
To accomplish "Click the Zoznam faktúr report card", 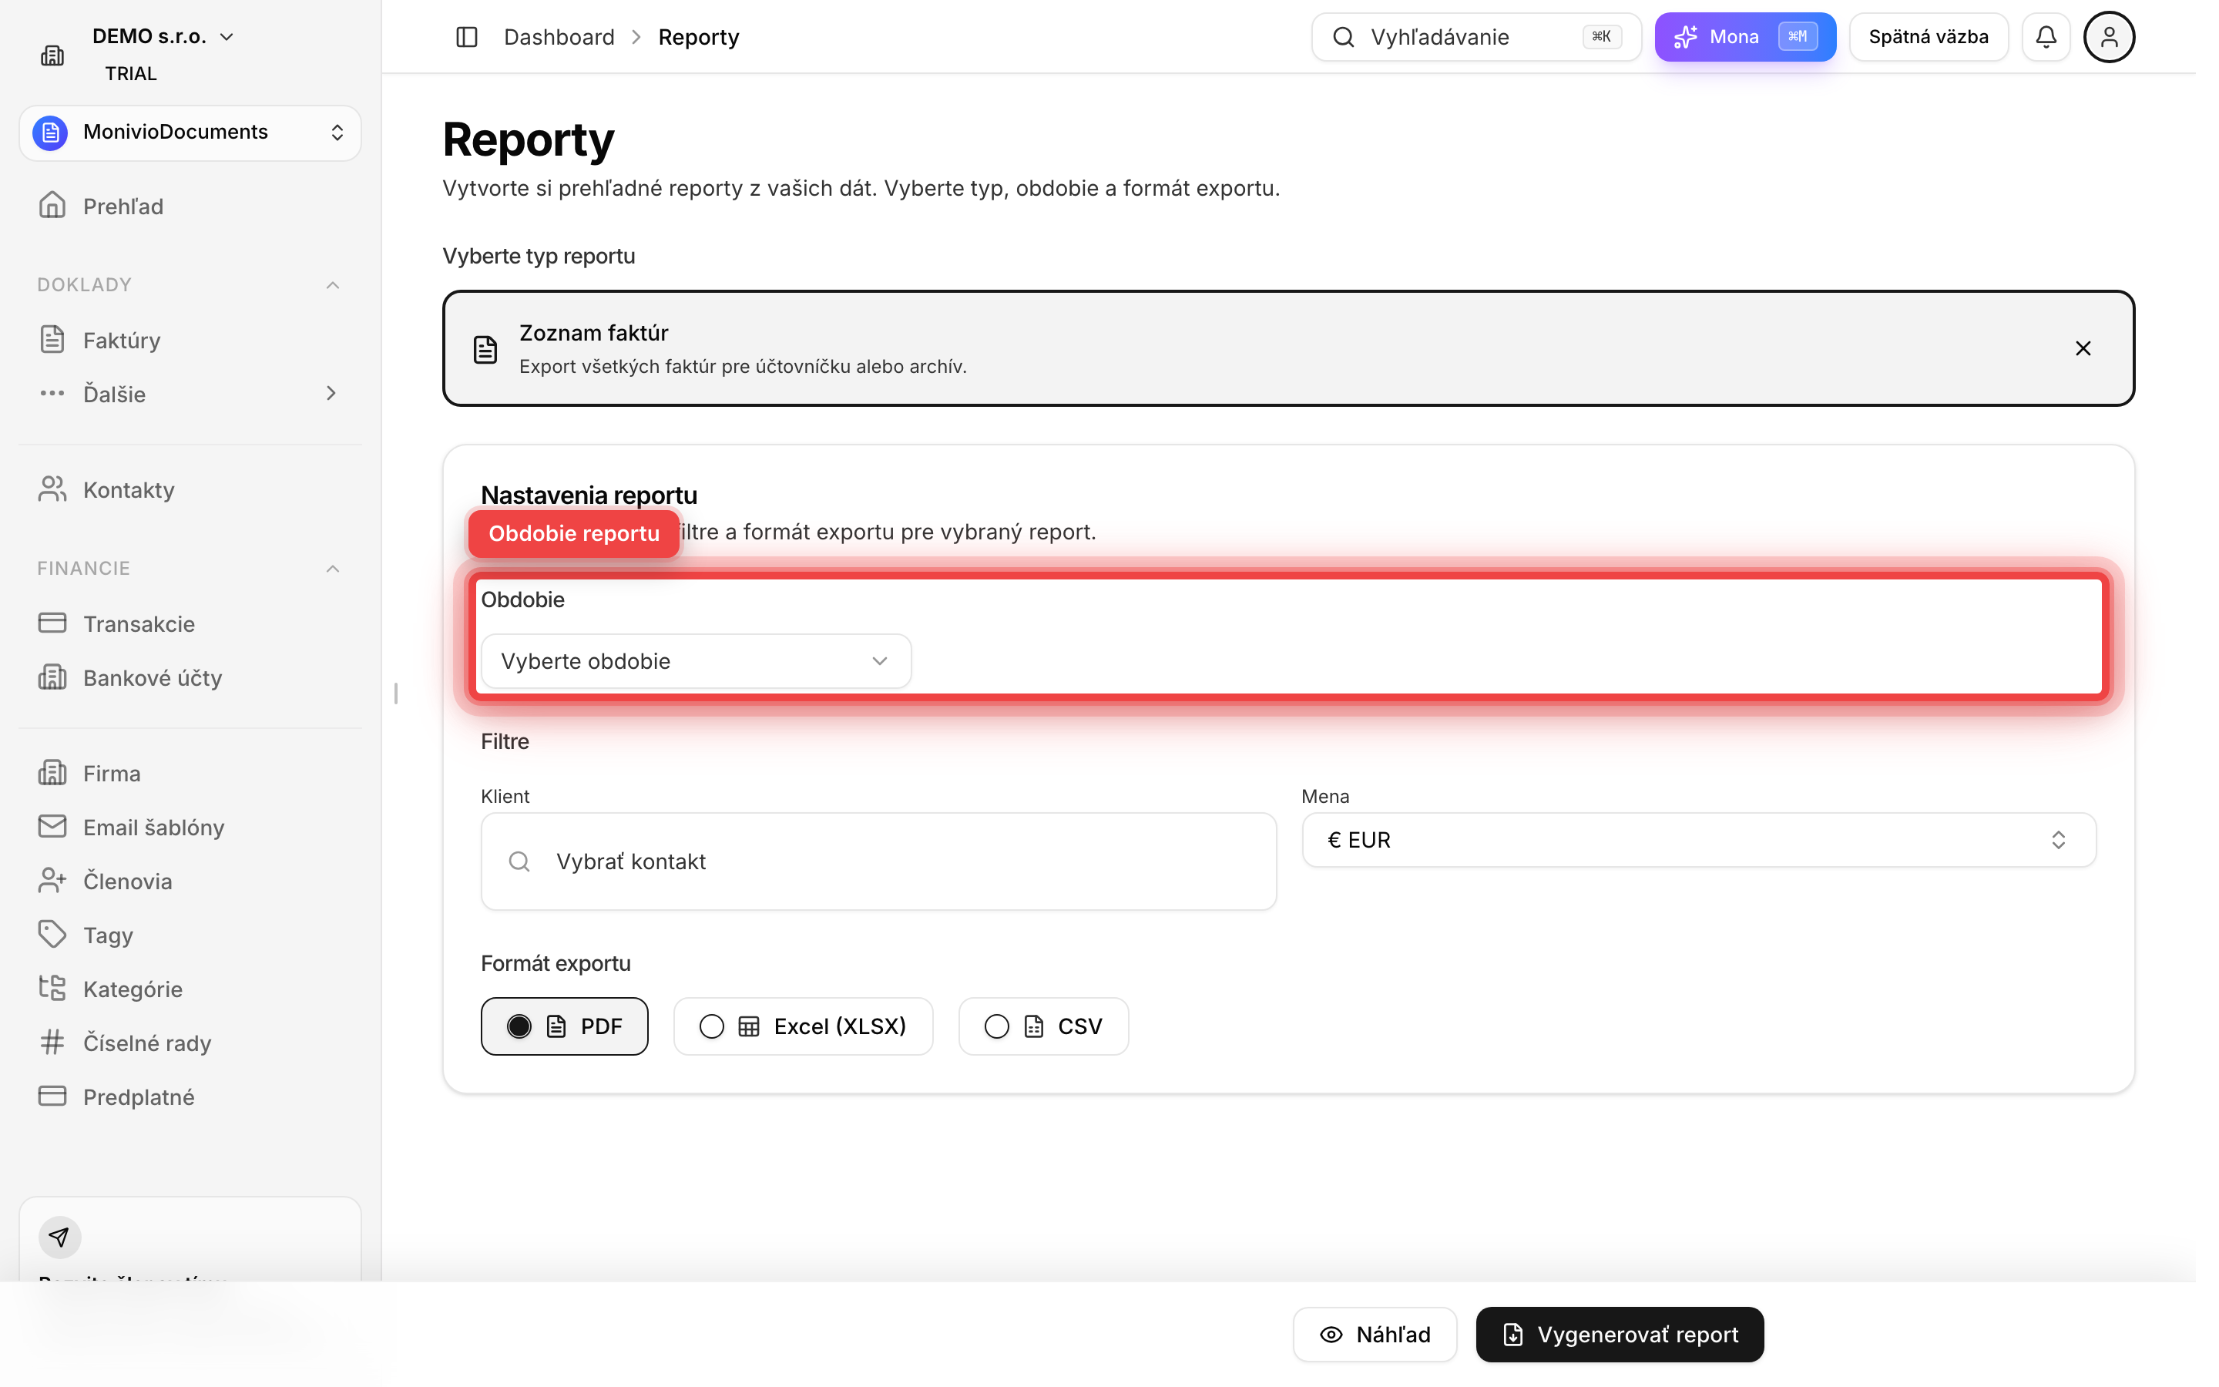I will tap(1288, 348).
